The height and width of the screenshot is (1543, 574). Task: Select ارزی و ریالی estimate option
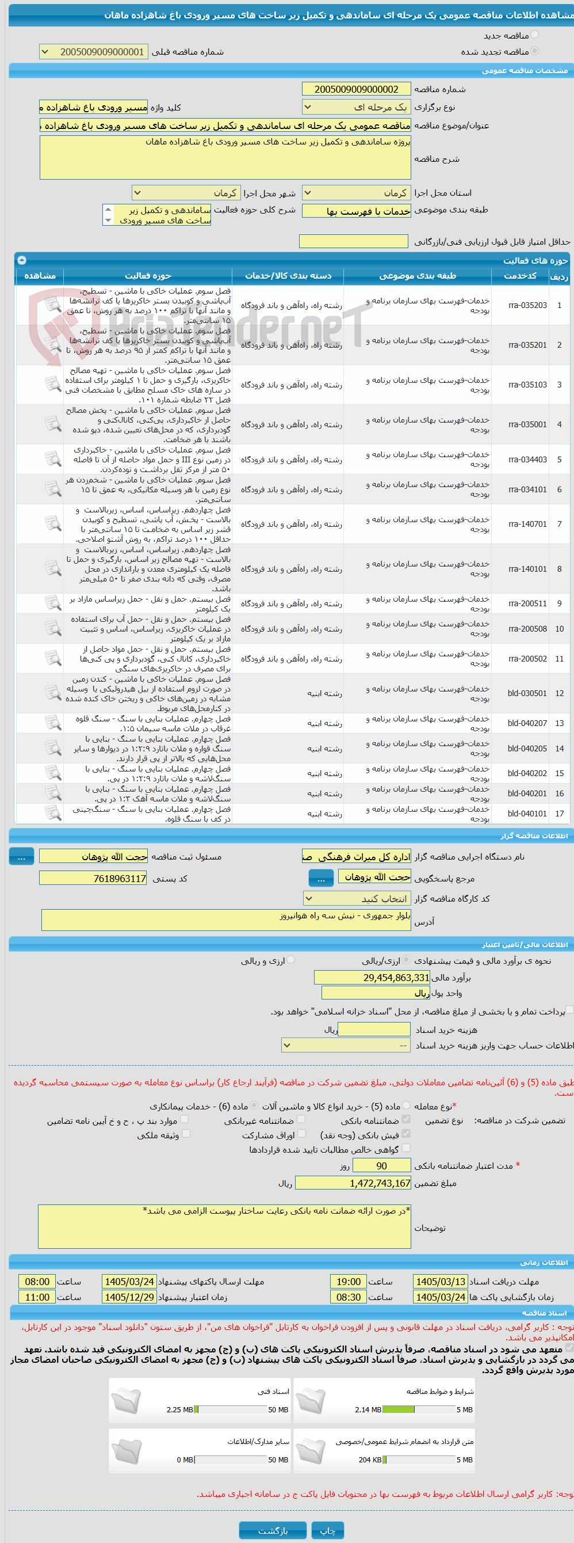[x=291, y=960]
